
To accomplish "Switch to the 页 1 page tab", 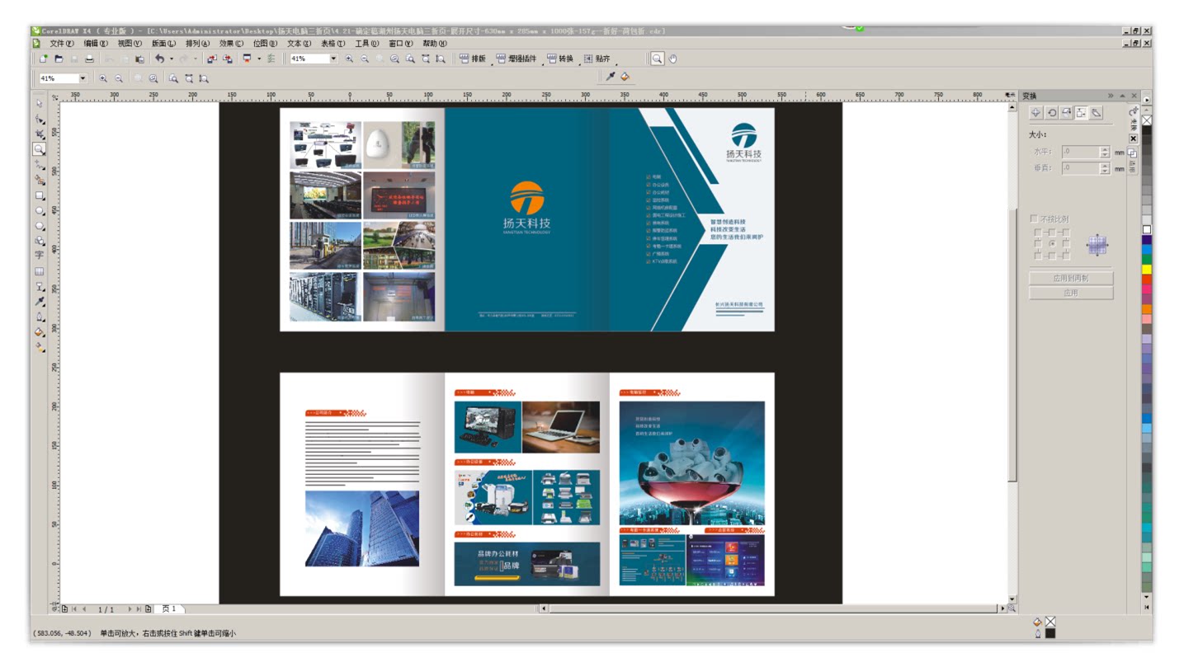I will pos(169,609).
